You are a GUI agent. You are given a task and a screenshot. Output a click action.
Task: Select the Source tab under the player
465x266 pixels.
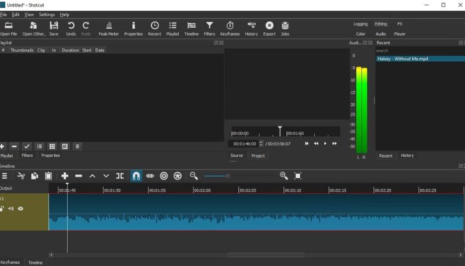(x=236, y=156)
